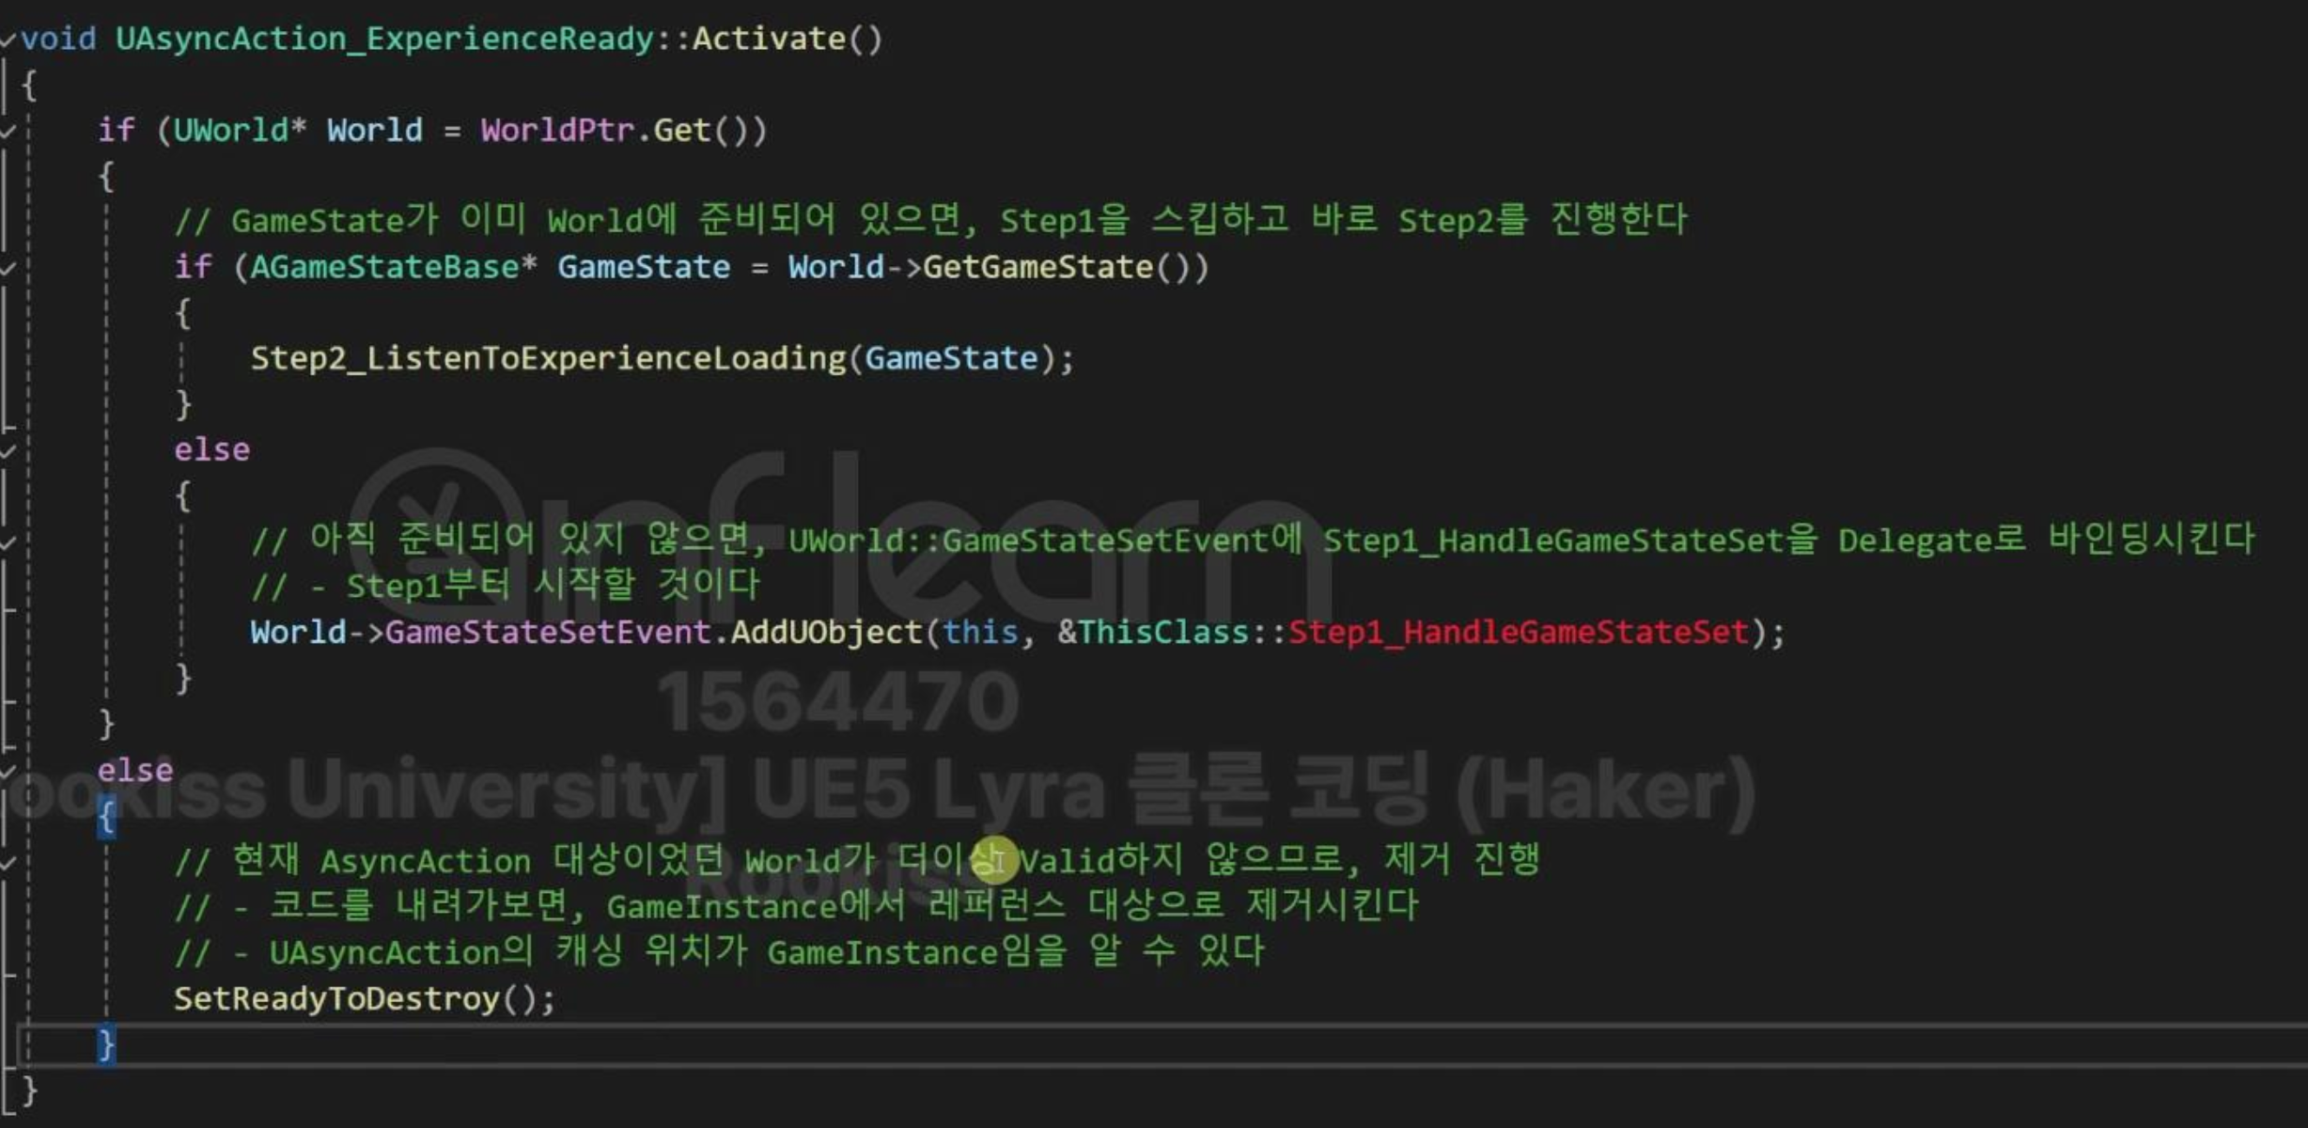Click the AddUObject method name

click(826, 633)
